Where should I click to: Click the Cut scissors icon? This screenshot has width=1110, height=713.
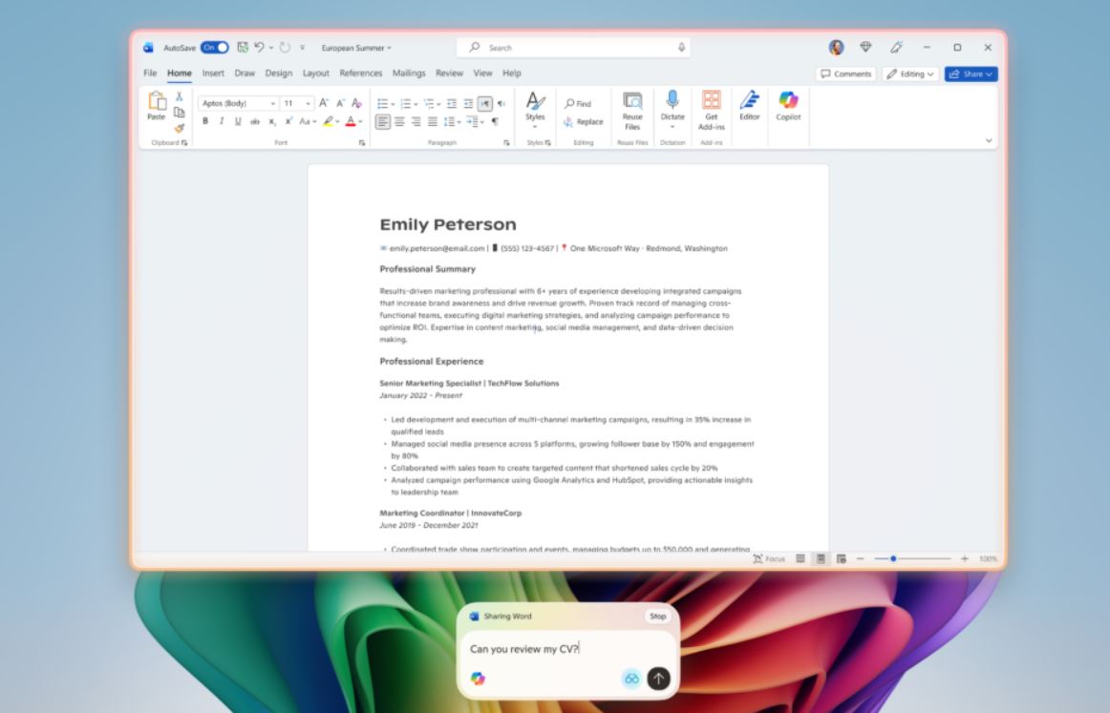179,96
